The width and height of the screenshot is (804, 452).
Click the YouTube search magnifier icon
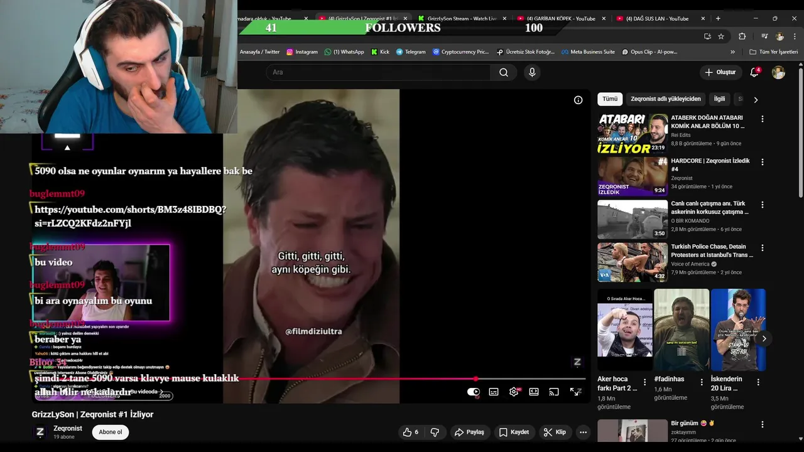504,72
